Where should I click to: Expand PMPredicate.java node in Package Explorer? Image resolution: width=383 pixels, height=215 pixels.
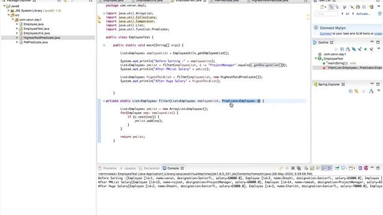[x=17, y=42]
